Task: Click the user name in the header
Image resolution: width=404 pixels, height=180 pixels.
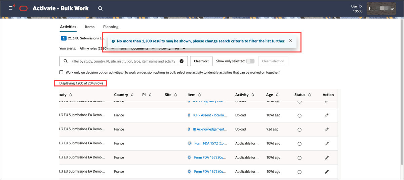Action: click(381, 9)
